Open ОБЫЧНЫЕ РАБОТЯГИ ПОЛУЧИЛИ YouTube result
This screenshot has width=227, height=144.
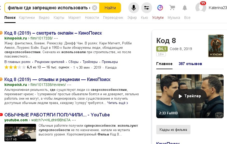[x=57, y=115]
